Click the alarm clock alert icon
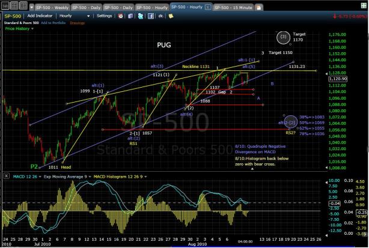The height and width of the screenshot is (248, 369). 120,16
